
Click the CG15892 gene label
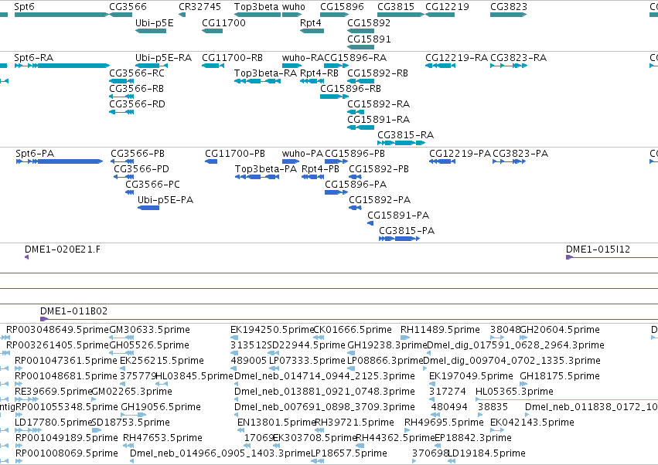point(369,22)
